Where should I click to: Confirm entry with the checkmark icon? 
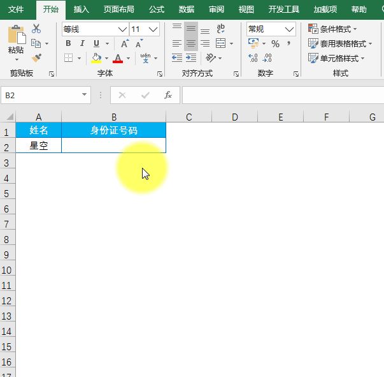145,95
